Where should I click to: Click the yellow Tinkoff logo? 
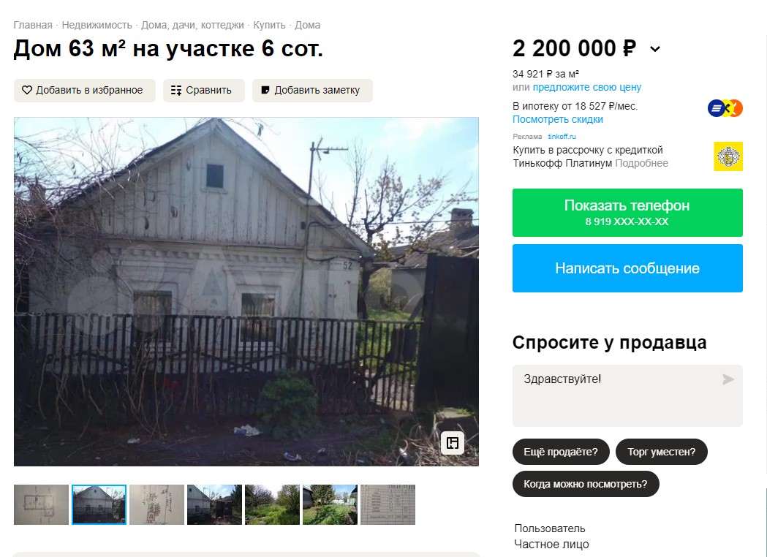[728, 156]
